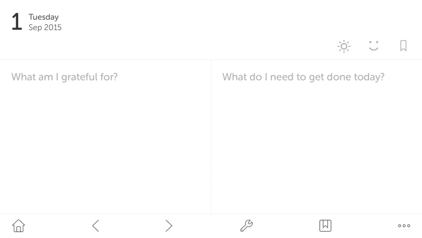Click empty header space left of sun icon
Screen dimensions: 422x238
pyautogui.click(x=188, y=46)
